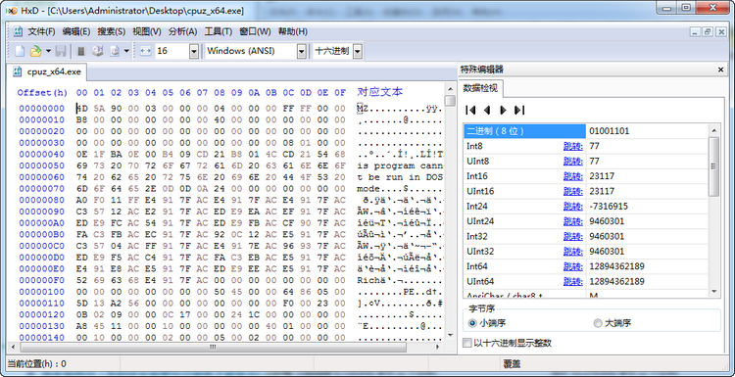Image resolution: width=735 pixels, height=377 pixels.
Task: Open the 分析(A) menu
Action: pyautogui.click(x=183, y=32)
